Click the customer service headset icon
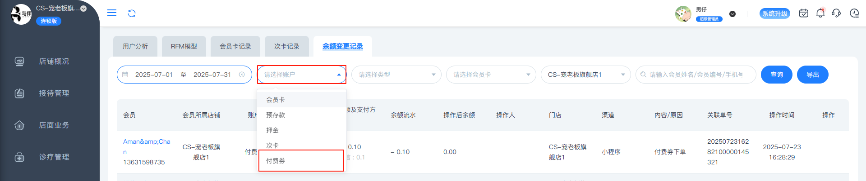866x181 pixels. tap(836, 13)
